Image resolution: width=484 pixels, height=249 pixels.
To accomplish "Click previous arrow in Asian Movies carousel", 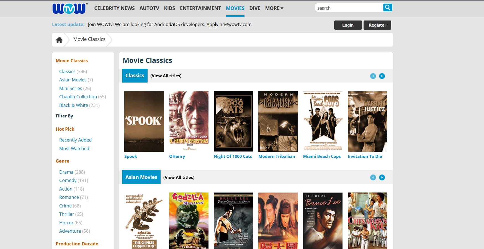I will (373, 177).
